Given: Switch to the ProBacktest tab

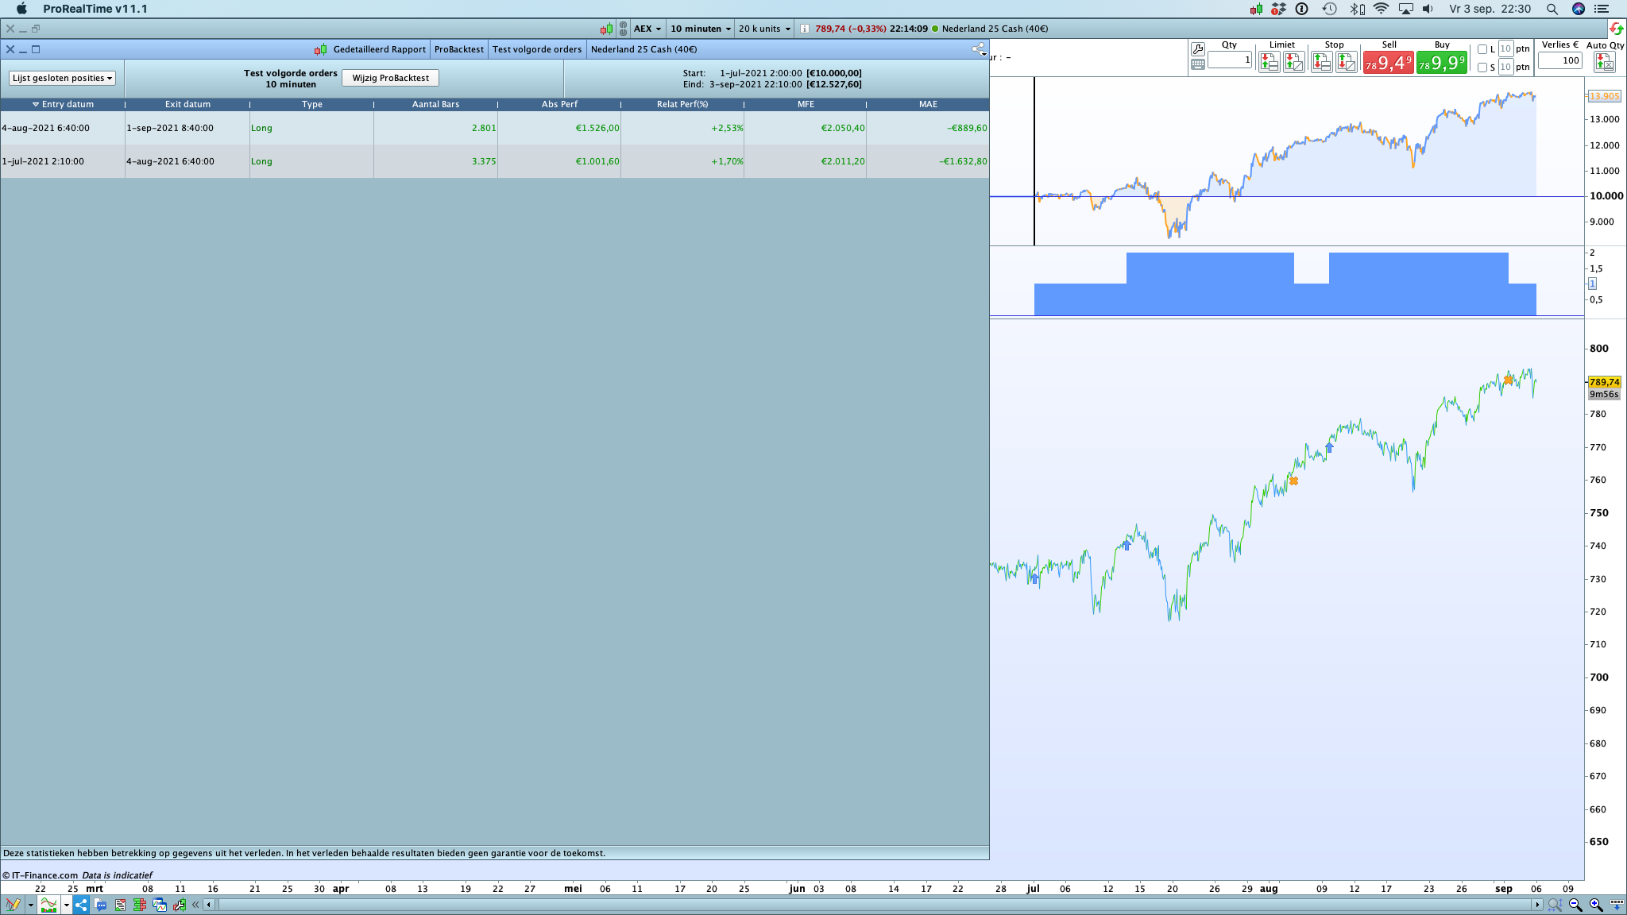Looking at the screenshot, I should click(x=458, y=49).
